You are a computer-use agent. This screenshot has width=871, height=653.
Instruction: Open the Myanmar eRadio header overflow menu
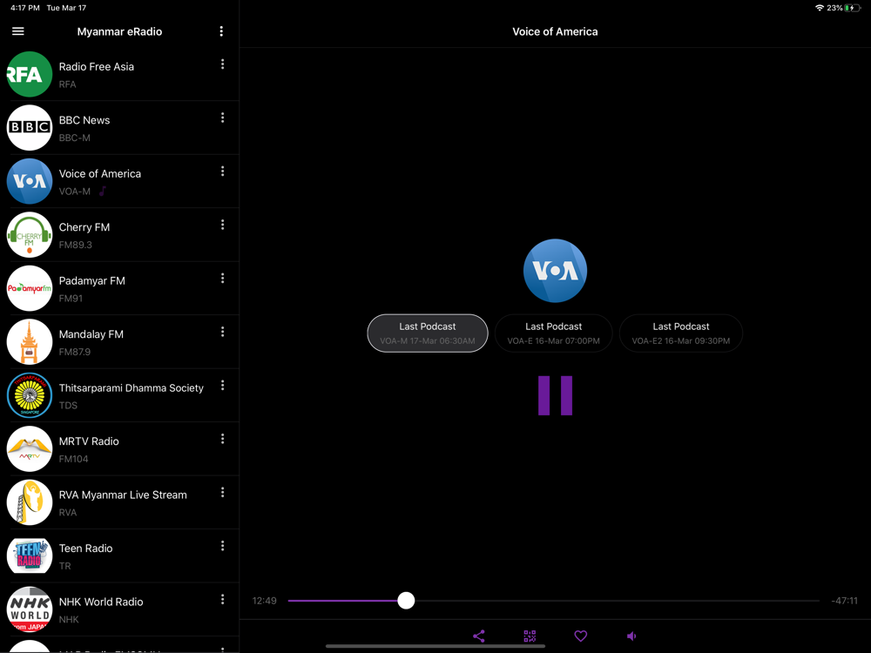click(x=221, y=31)
